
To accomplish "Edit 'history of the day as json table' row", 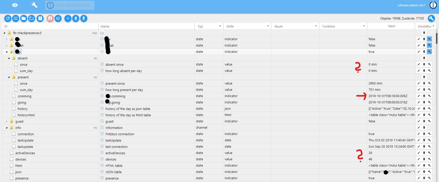I will click(419, 108).
